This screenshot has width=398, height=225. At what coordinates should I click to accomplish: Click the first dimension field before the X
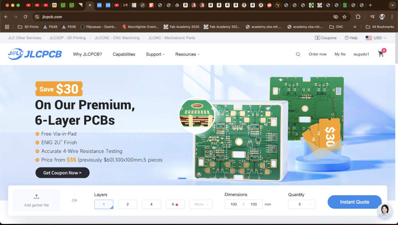[x=233, y=204]
